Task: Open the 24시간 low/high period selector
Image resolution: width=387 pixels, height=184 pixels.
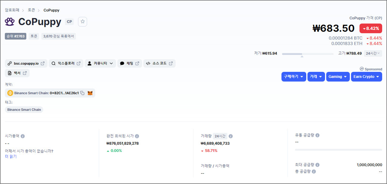Action: pyautogui.click(x=373, y=53)
